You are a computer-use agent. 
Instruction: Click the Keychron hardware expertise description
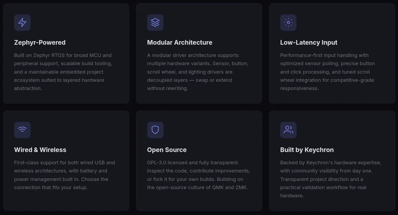pyautogui.click(x=331, y=179)
